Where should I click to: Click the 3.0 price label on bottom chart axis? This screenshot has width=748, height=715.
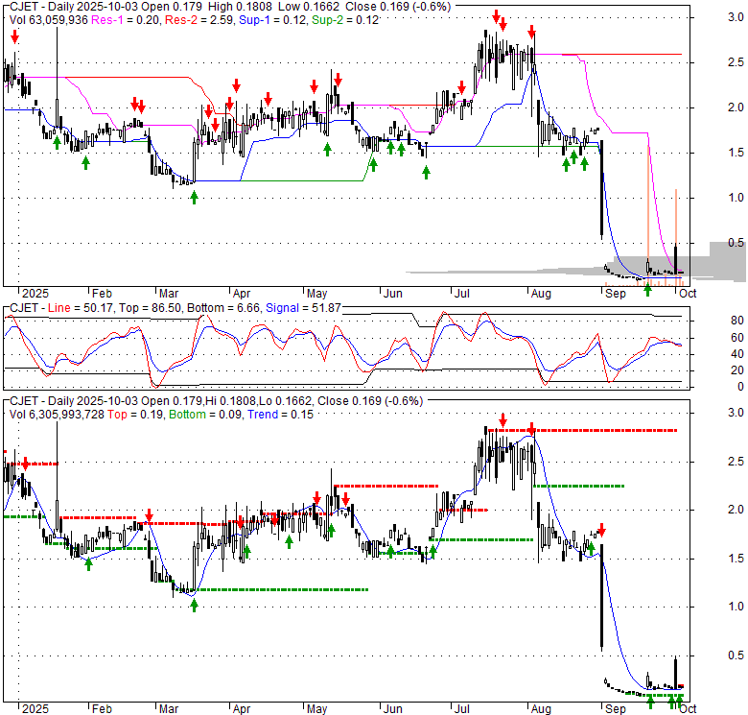point(736,413)
